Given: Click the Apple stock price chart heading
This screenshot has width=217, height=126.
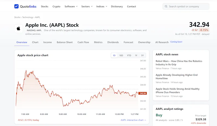Looking at the screenshot, I should pos(33,55).
